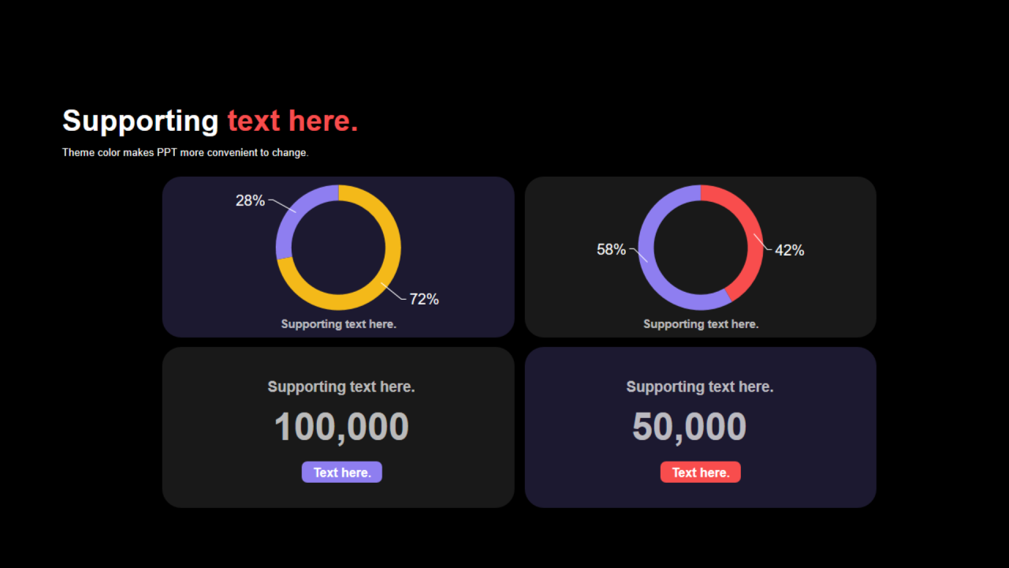Select the heading above 50,000
Screen dimensions: 1009x568
pyautogui.click(x=700, y=387)
